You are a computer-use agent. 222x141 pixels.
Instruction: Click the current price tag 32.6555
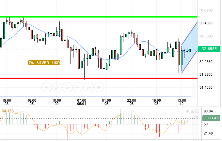click(x=209, y=49)
